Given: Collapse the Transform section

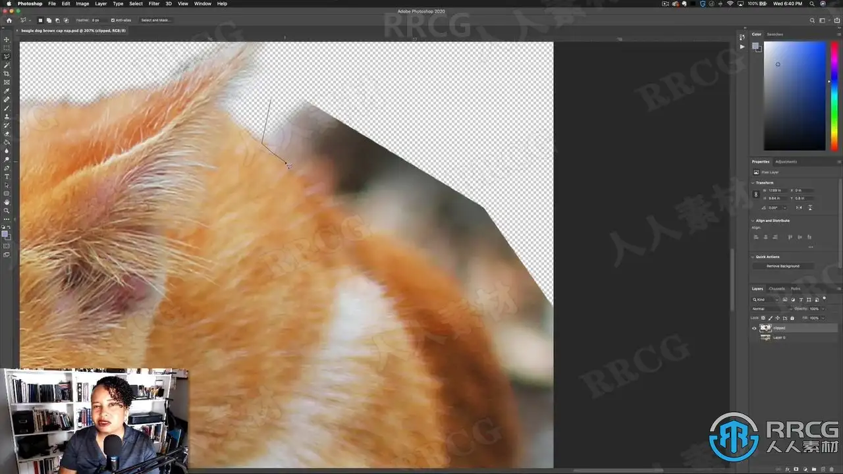Looking at the screenshot, I should (x=753, y=183).
